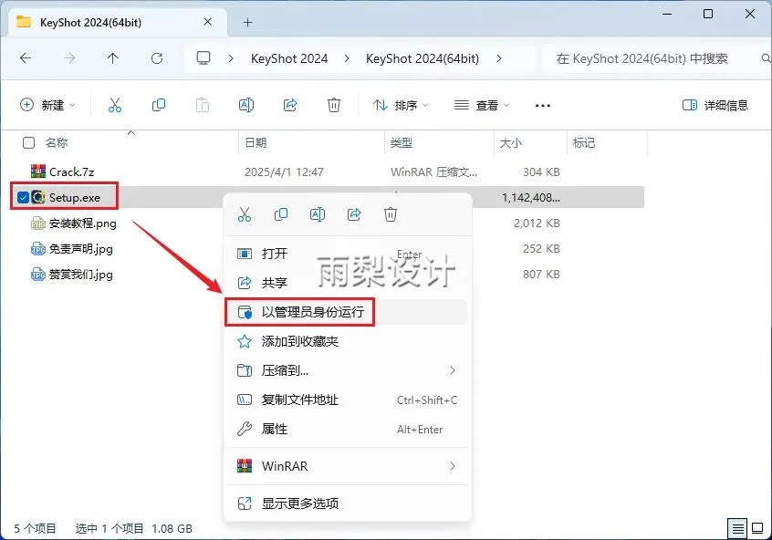Expand the 压缩到... submenu arrow
772x540 pixels.
453,370
